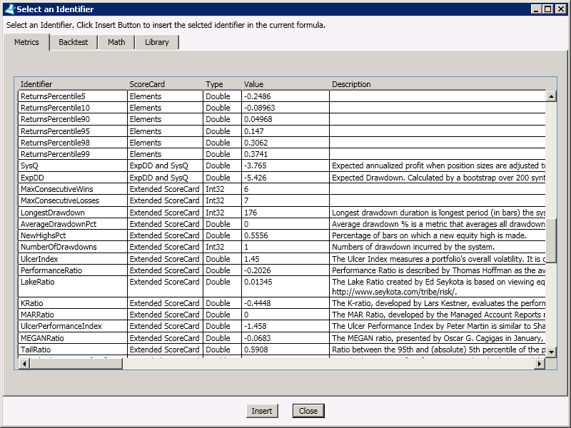The width and height of the screenshot is (571, 428).
Task: Select the TailRatio identifier row
Action: coord(36,350)
